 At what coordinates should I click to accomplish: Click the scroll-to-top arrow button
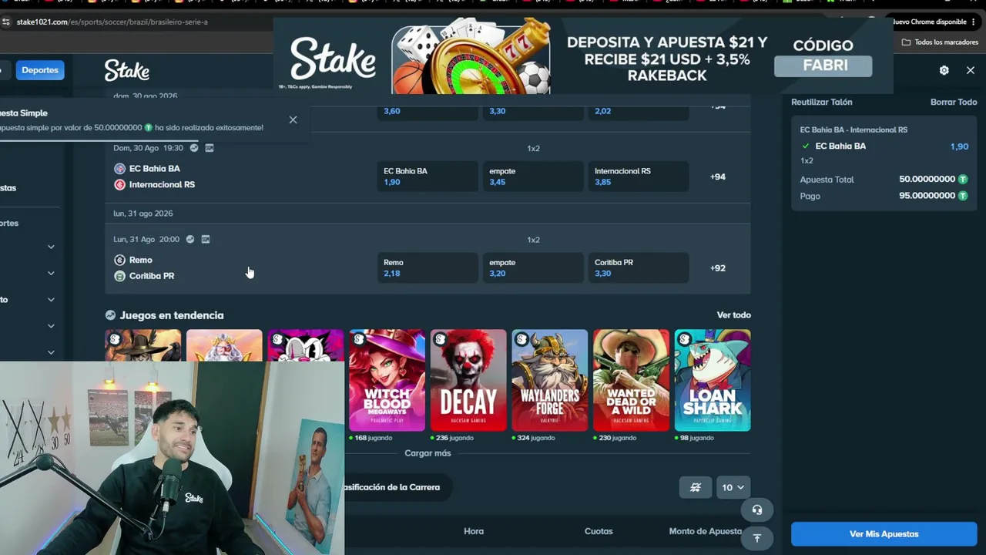(x=757, y=538)
